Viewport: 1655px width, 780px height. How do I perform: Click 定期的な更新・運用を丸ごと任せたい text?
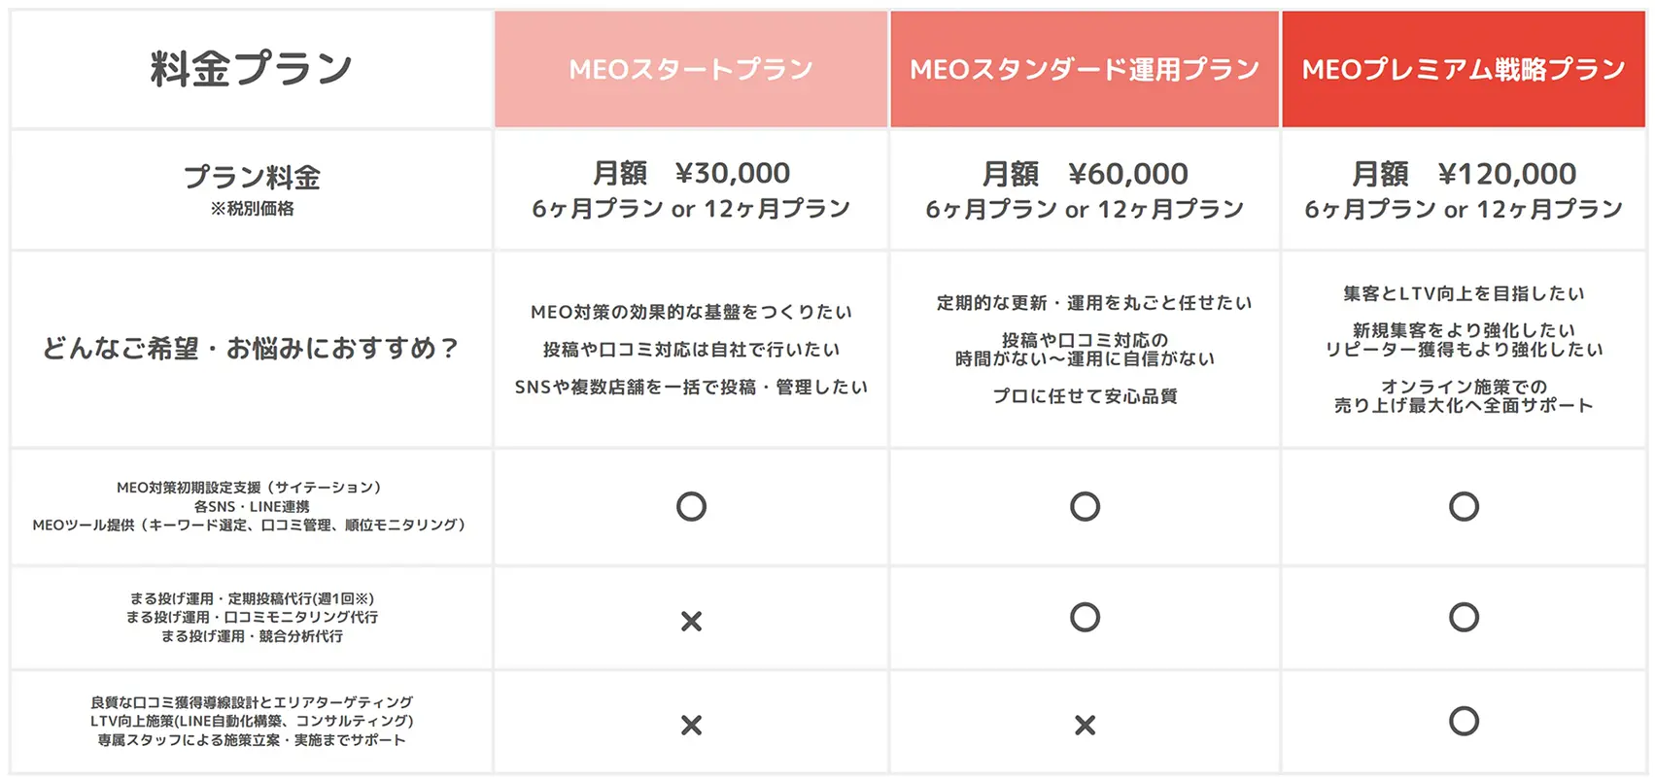point(1094,303)
